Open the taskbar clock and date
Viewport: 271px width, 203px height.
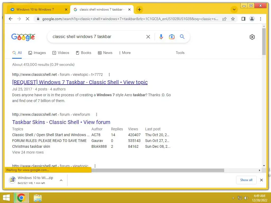(x=259, y=198)
